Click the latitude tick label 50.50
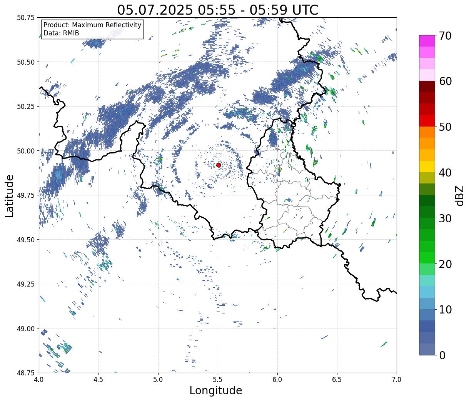 [25, 62]
